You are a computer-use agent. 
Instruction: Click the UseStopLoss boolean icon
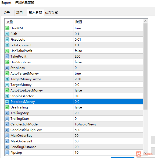[7, 62]
